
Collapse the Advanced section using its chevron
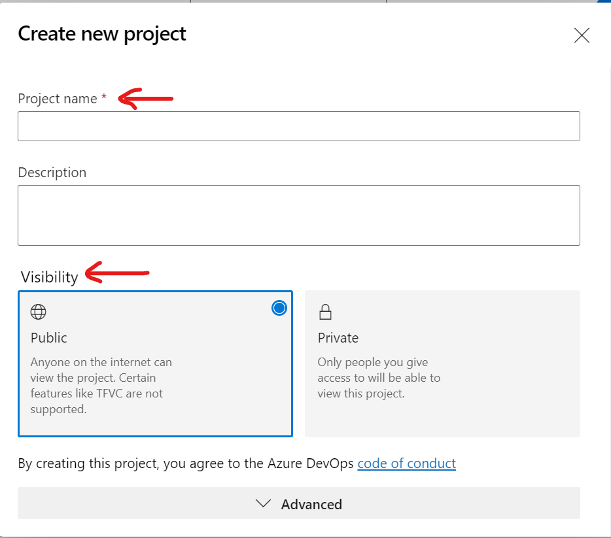[263, 503]
